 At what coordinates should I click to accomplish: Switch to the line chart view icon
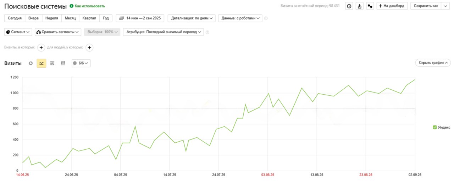(x=41, y=63)
